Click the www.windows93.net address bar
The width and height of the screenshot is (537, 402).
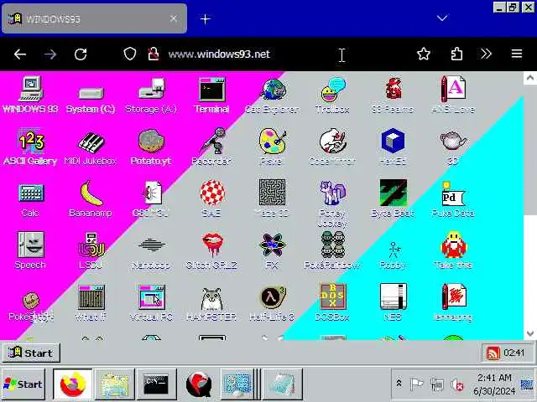(219, 54)
